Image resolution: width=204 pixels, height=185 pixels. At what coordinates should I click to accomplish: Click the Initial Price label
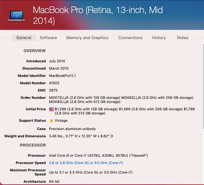pos(36,109)
